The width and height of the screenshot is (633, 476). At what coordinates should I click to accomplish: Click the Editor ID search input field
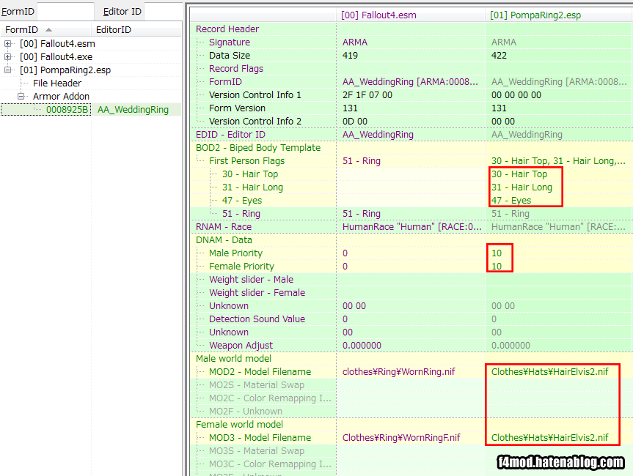(x=163, y=11)
